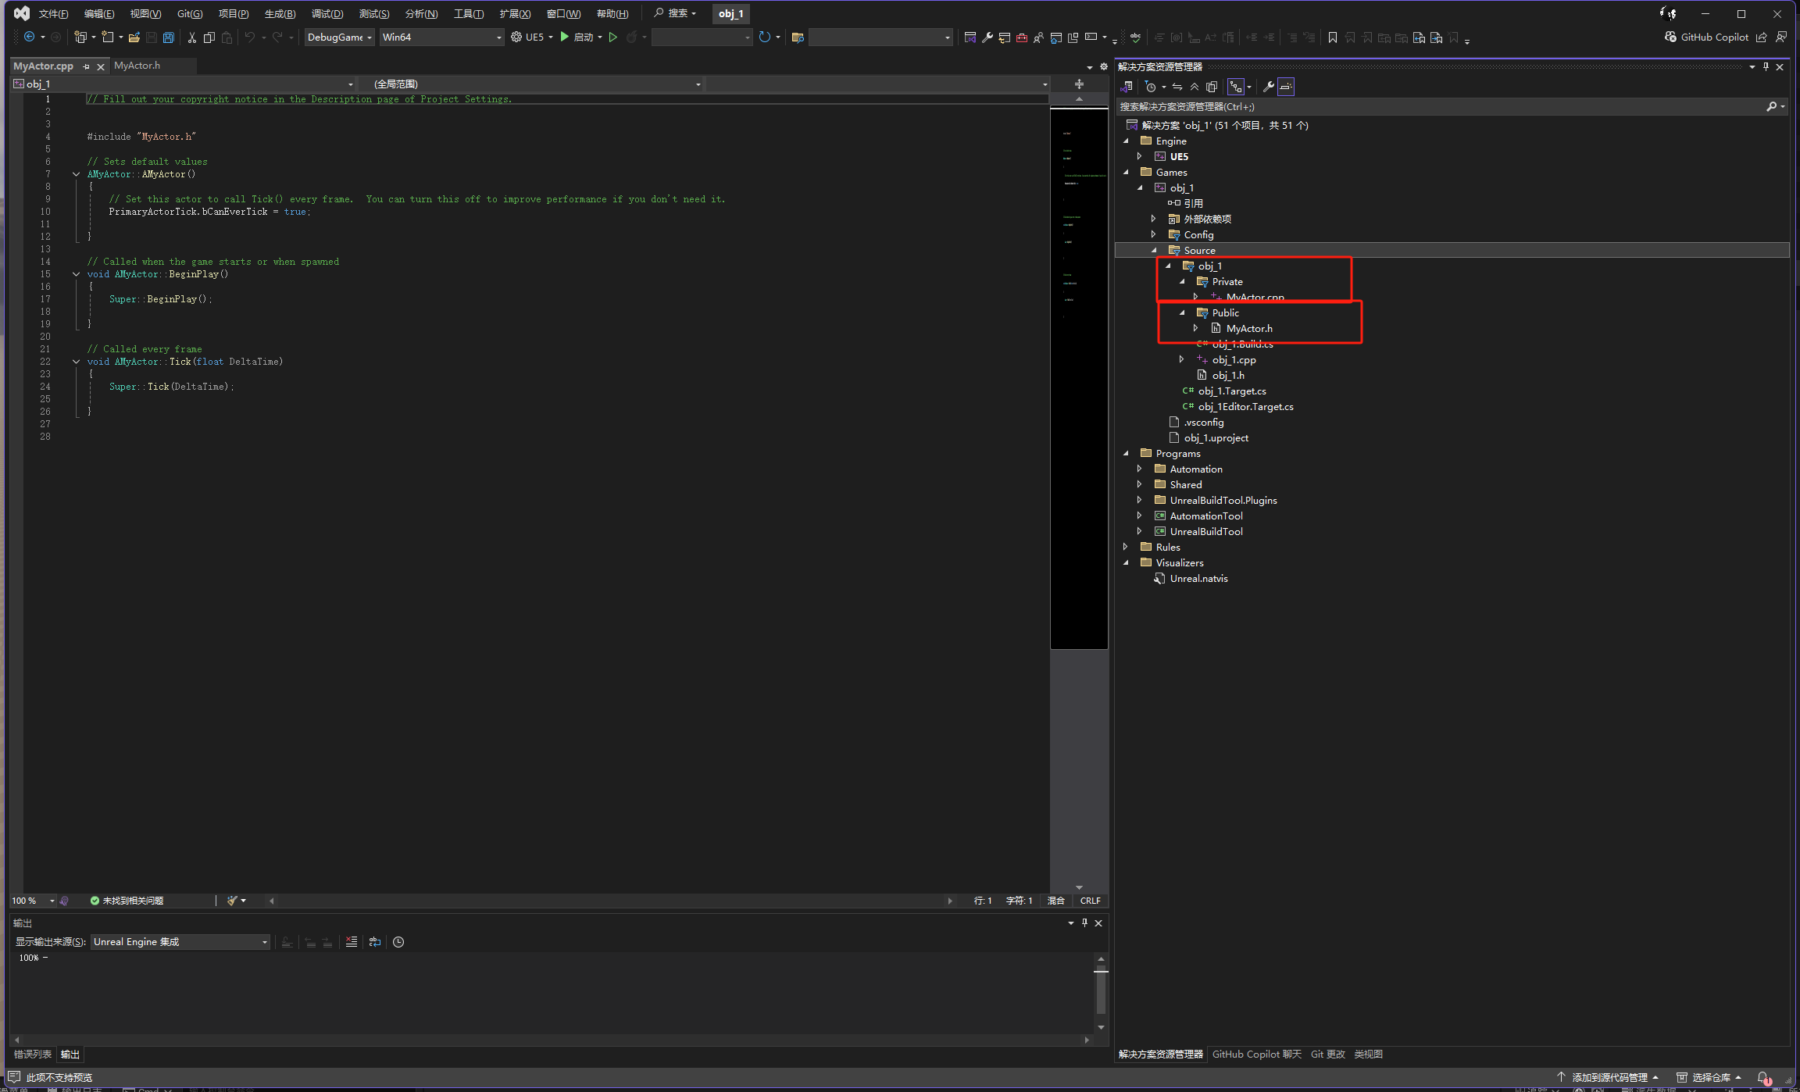Click the Cut scissors icon
1800x1092 pixels.
(x=191, y=37)
